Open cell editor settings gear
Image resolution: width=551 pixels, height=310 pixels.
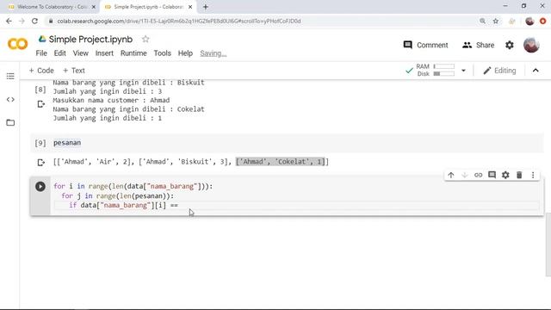coord(505,175)
